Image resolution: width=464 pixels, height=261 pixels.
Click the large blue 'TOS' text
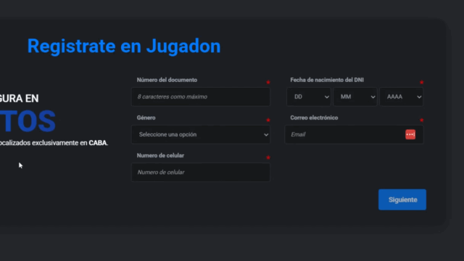(x=28, y=121)
